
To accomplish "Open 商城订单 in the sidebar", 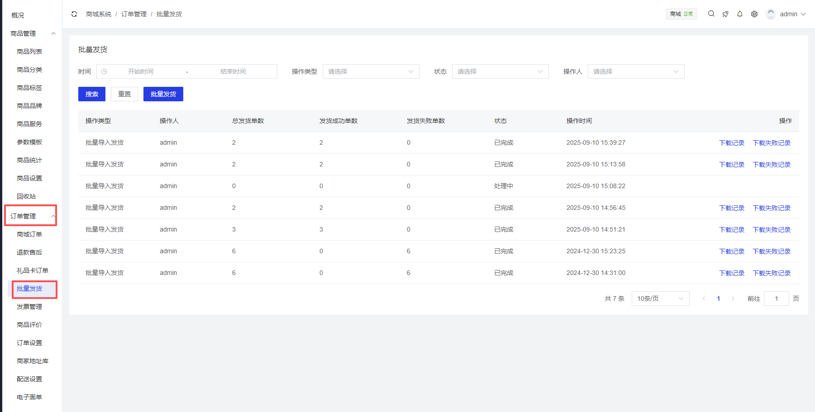I will point(29,234).
